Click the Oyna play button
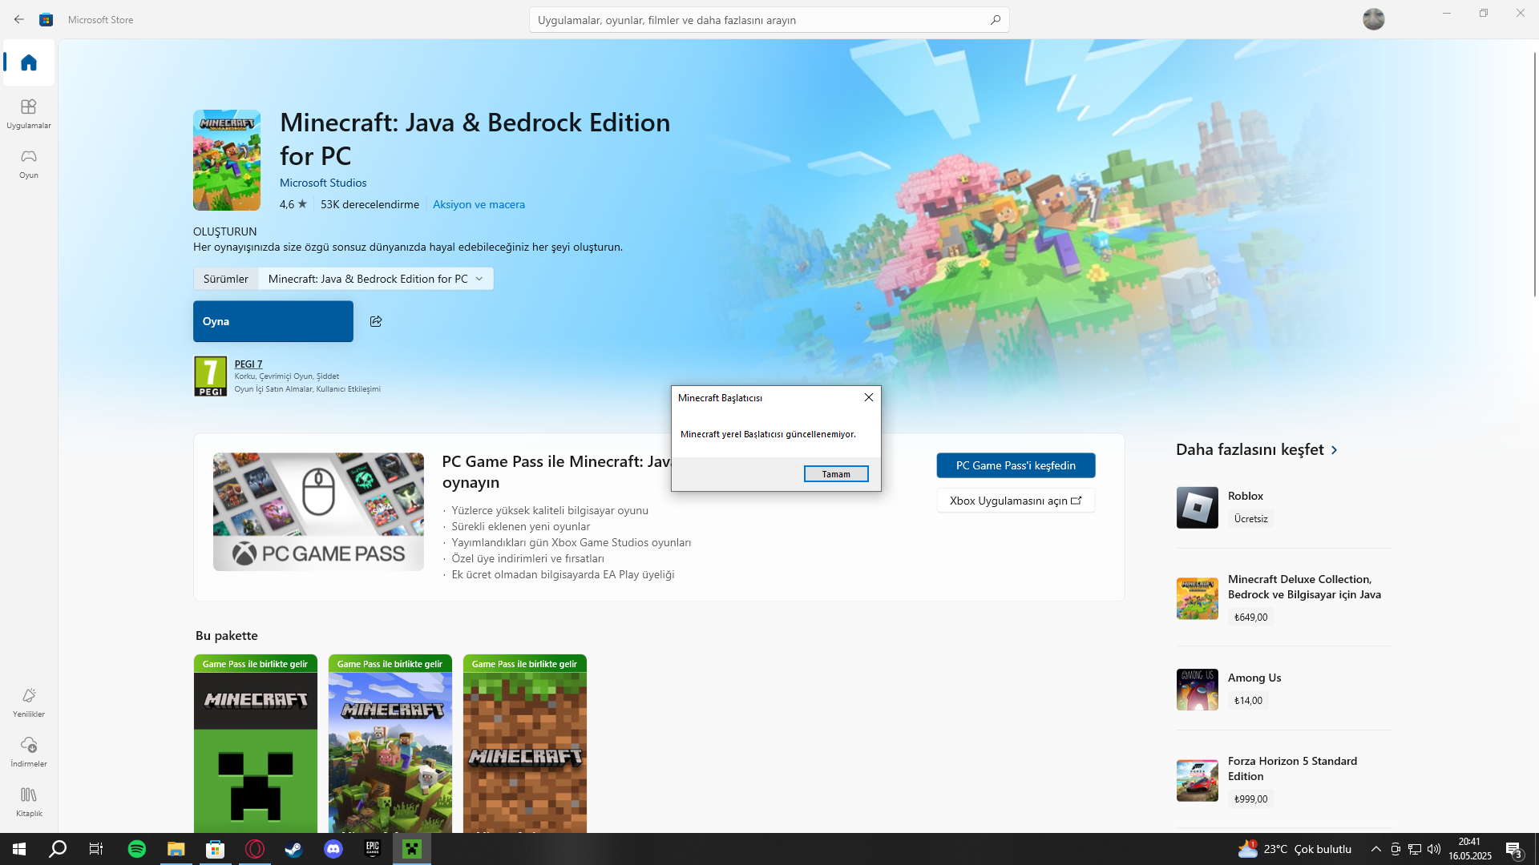1539x865 pixels. tap(273, 321)
